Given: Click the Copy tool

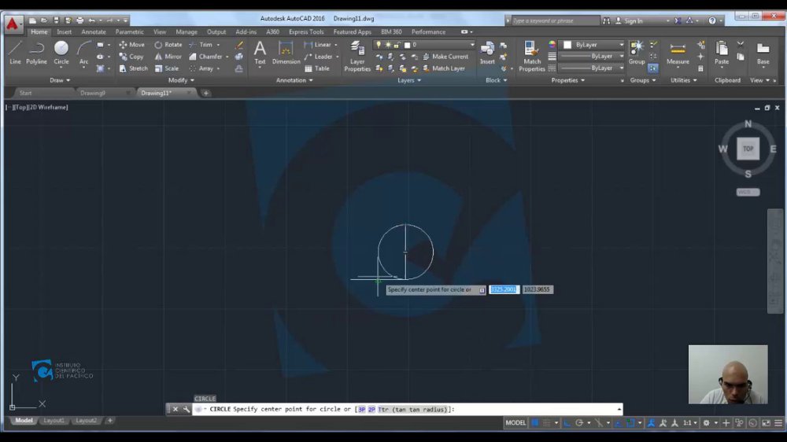Looking at the screenshot, I should (x=131, y=57).
